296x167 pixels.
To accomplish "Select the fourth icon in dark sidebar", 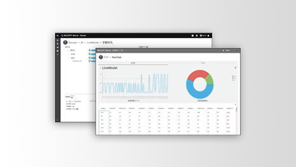I will (x=58, y=51).
